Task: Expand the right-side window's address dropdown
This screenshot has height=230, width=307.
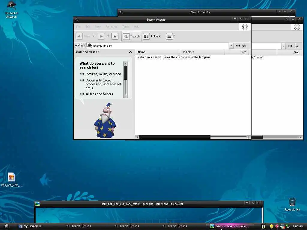Action: [x=283, y=46]
